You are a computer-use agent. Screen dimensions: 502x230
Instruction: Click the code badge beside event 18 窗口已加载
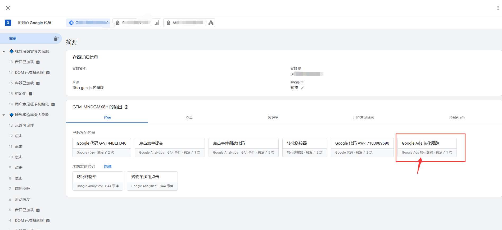click(x=38, y=62)
